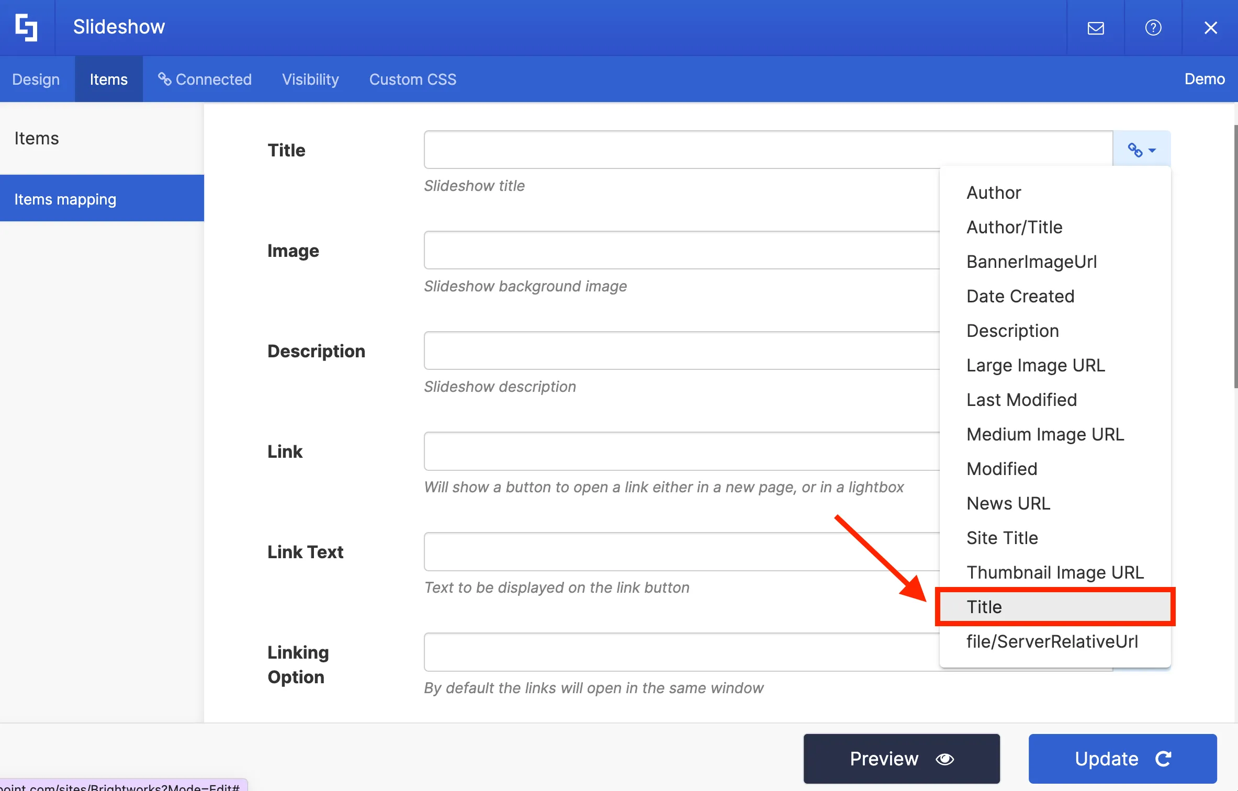The height and width of the screenshot is (791, 1238).
Task: Open the mail contact icon
Action: pyautogui.click(x=1096, y=28)
